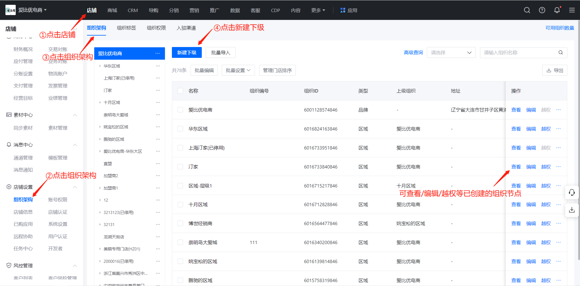
Task: Open the 营销 top navigation item
Action: pyautogui.click(x=194, y=10)
